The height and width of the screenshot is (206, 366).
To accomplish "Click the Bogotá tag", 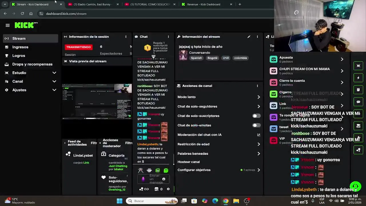I will (x=212, y=58).
